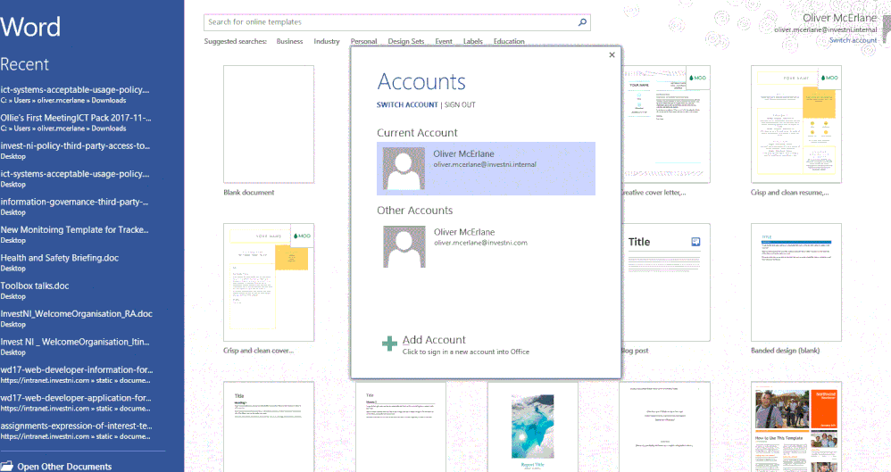Click the green plus Add Account icon
This screenshot has height=472, width=891.
point(389,344)
